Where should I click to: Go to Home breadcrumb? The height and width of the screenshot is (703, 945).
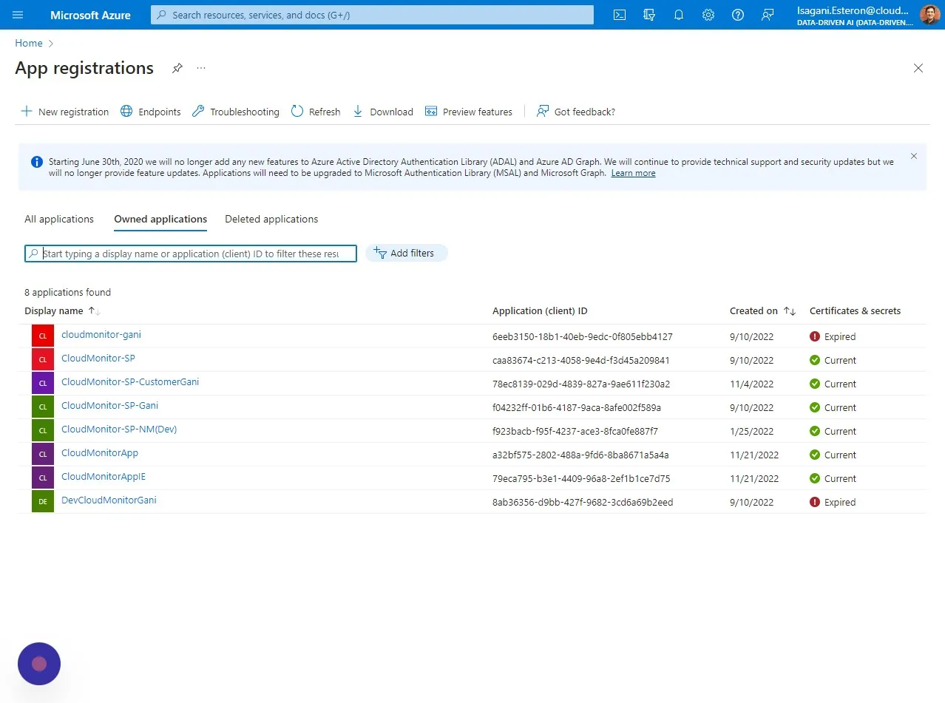[x=29, y=43]
